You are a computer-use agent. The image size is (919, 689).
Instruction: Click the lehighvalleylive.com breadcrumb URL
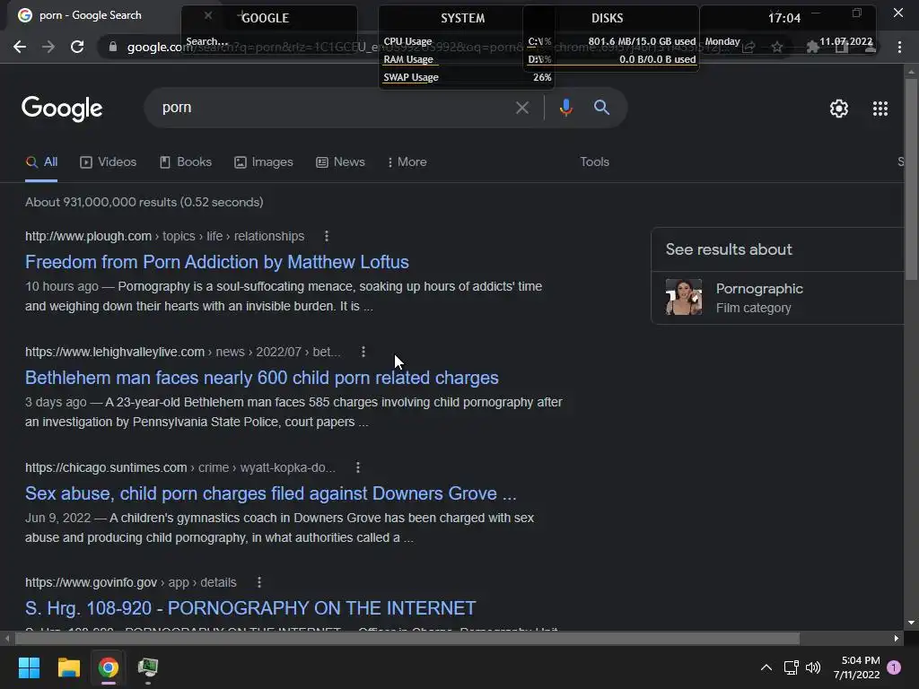tap(183, 352)
